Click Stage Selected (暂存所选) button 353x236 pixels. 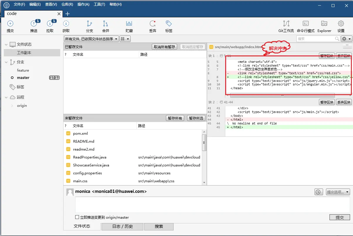coord(196,118)
